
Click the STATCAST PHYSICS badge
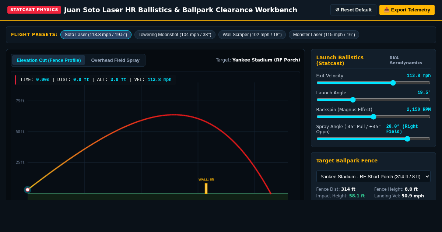(x=34, y=10)
